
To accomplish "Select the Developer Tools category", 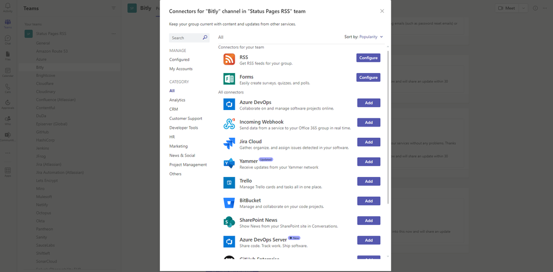I will (x=183, y=128).
